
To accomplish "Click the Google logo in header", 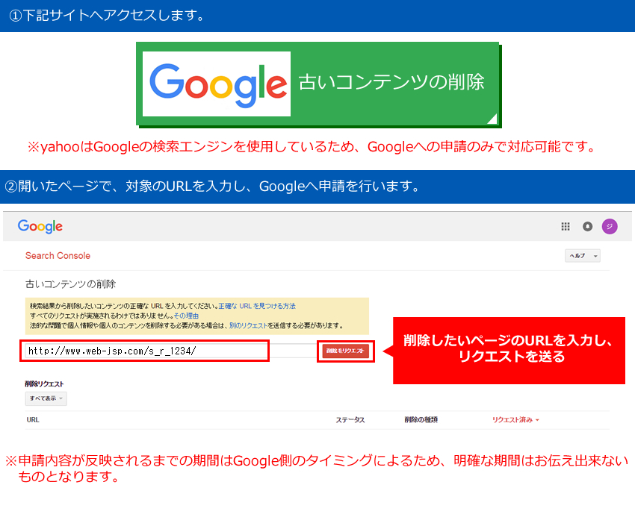I will [x=40, y=226].
